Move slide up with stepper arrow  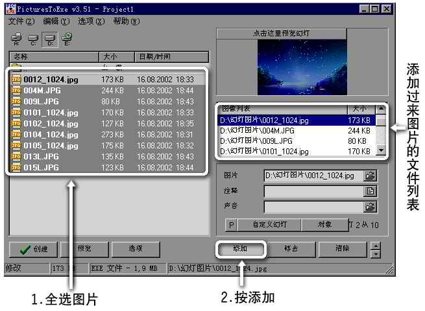tap(376, 246)
